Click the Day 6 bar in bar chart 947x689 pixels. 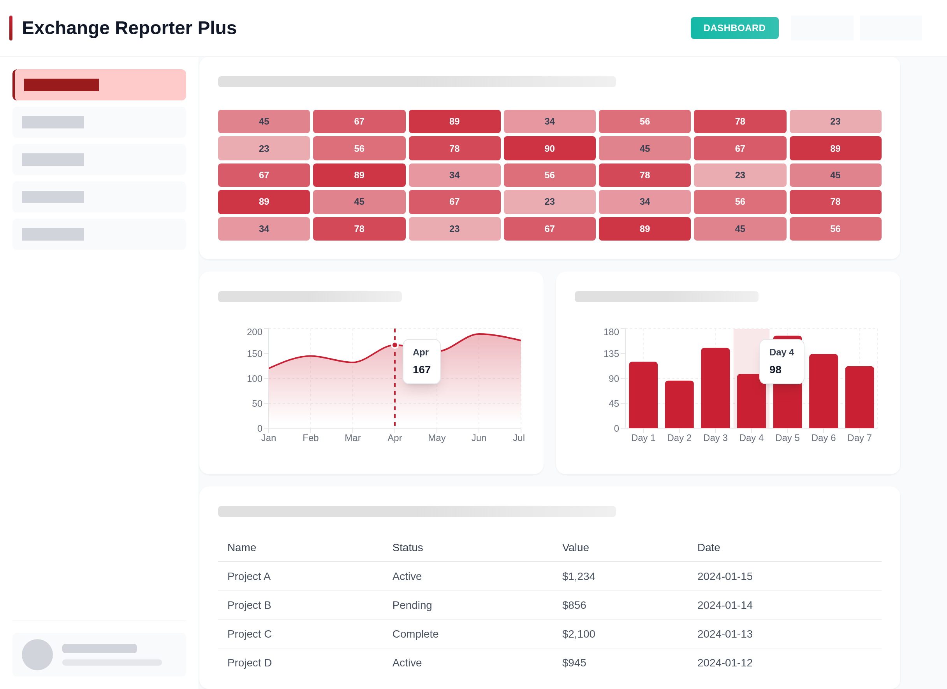point(823,391)
